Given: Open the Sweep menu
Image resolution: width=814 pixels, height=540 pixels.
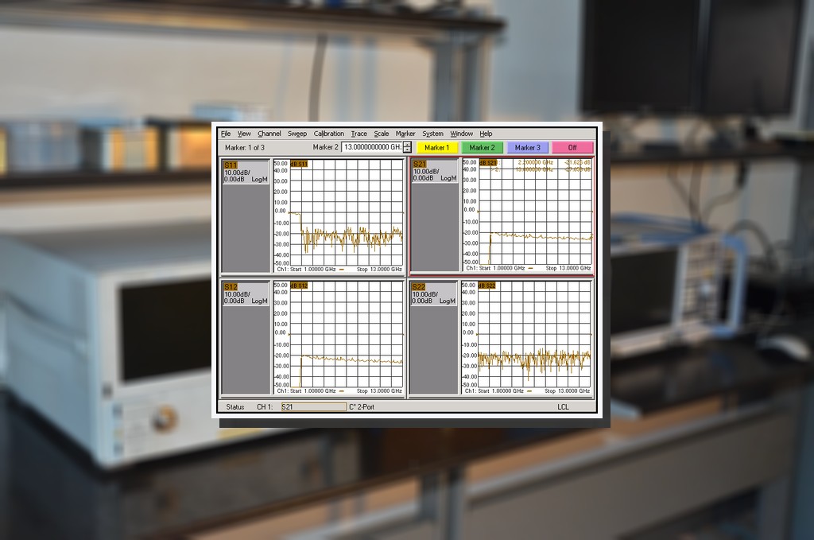Looking at the screenshot, I should 297,134.
